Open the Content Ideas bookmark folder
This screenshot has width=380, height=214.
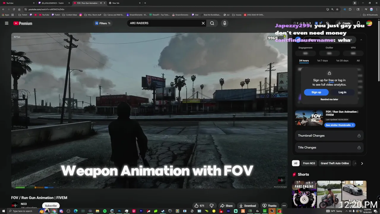70,15
